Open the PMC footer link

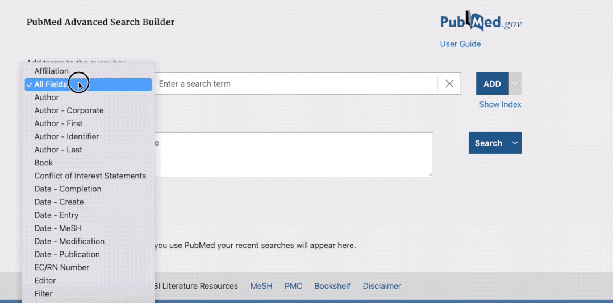tap(293, 286)
